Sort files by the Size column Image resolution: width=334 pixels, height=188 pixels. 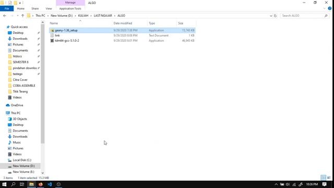[x=181, y=23]
